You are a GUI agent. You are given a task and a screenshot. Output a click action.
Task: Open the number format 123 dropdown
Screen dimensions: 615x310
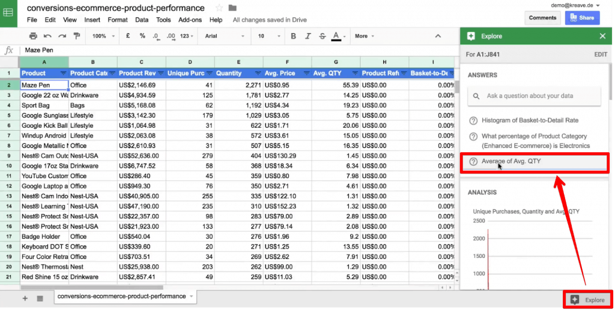point(187,36)
